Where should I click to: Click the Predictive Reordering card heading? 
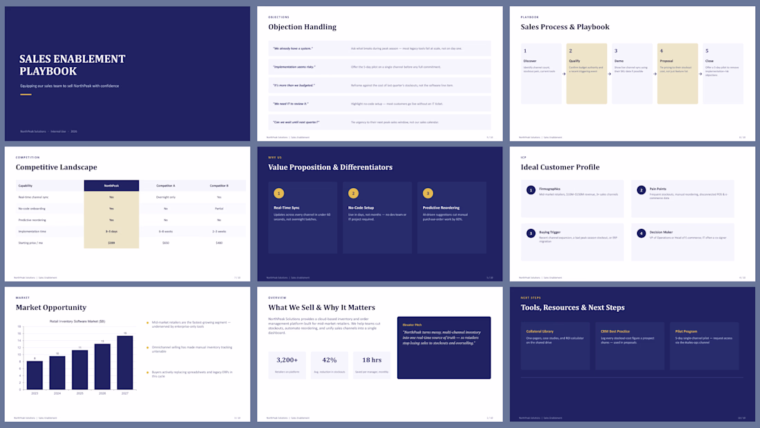[x=441, y=207]
